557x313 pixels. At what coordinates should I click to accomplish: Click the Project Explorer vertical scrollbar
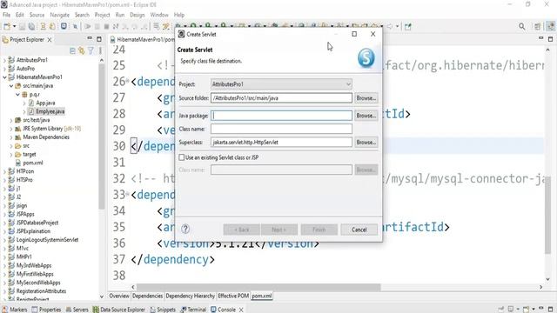click(102, 137)
